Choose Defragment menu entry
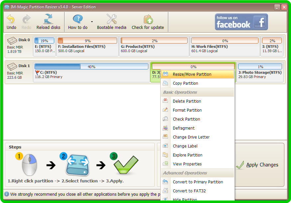The height and width of the screenshot is (203, 291). tap(198, 128)
